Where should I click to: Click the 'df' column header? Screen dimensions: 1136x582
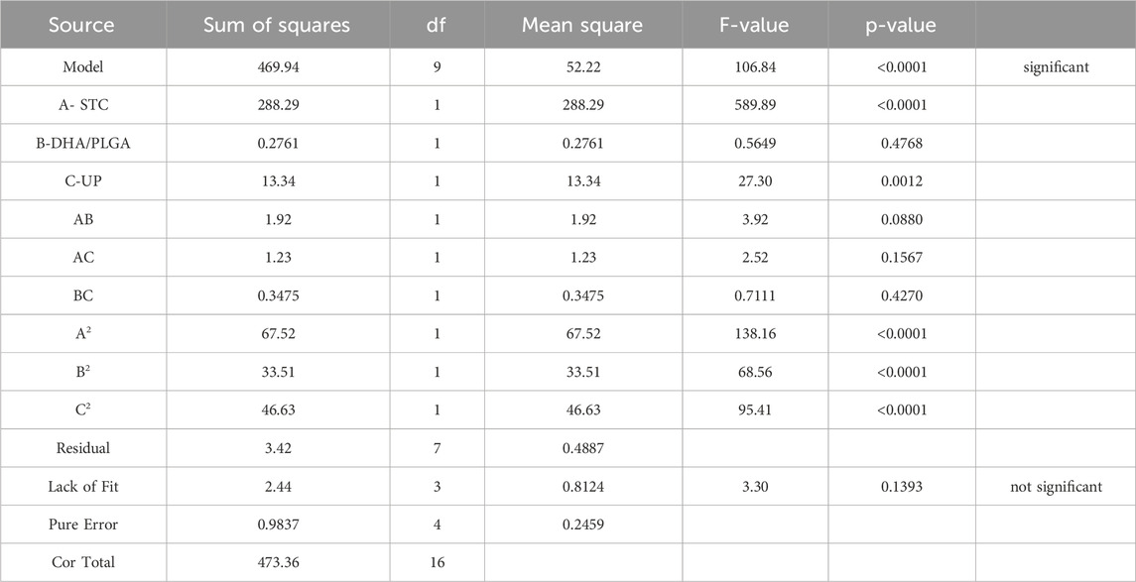pos(437,25)
